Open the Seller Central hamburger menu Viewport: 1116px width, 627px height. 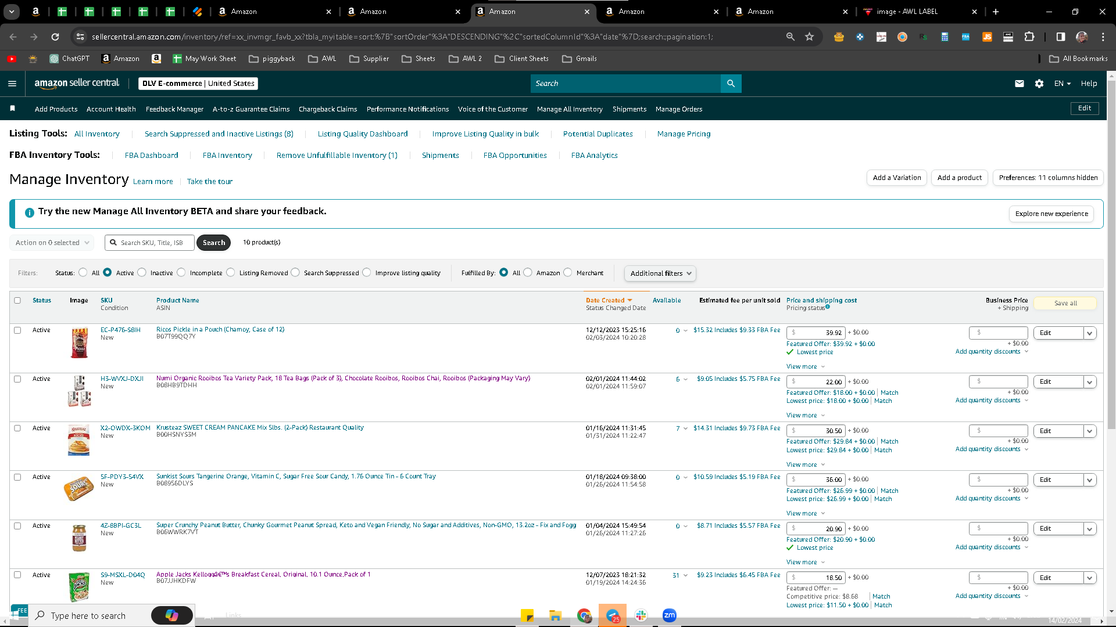(12, 84)
